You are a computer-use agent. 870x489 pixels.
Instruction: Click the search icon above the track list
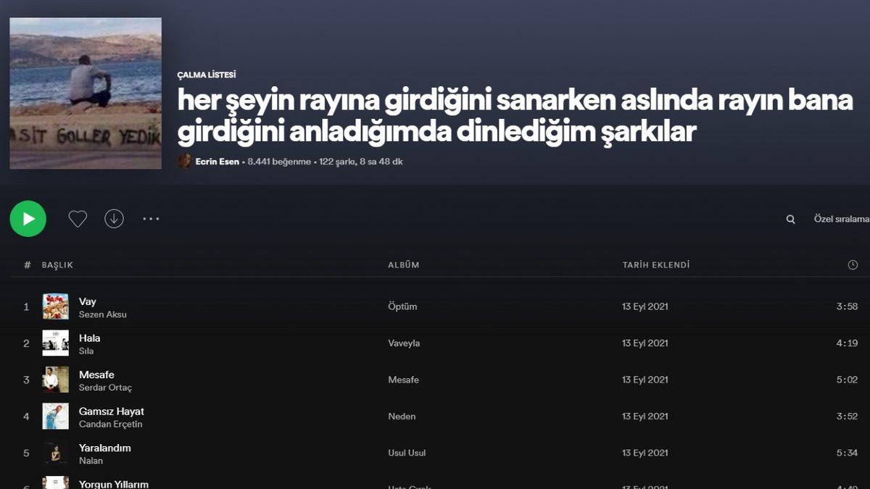(790, 218)
